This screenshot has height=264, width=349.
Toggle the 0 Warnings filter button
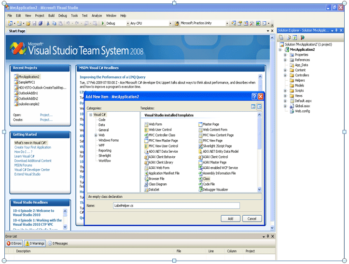[x=35, y=243]
